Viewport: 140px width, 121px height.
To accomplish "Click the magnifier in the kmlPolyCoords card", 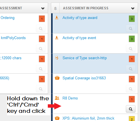I will pyautogui.click(x=41, y=48).
